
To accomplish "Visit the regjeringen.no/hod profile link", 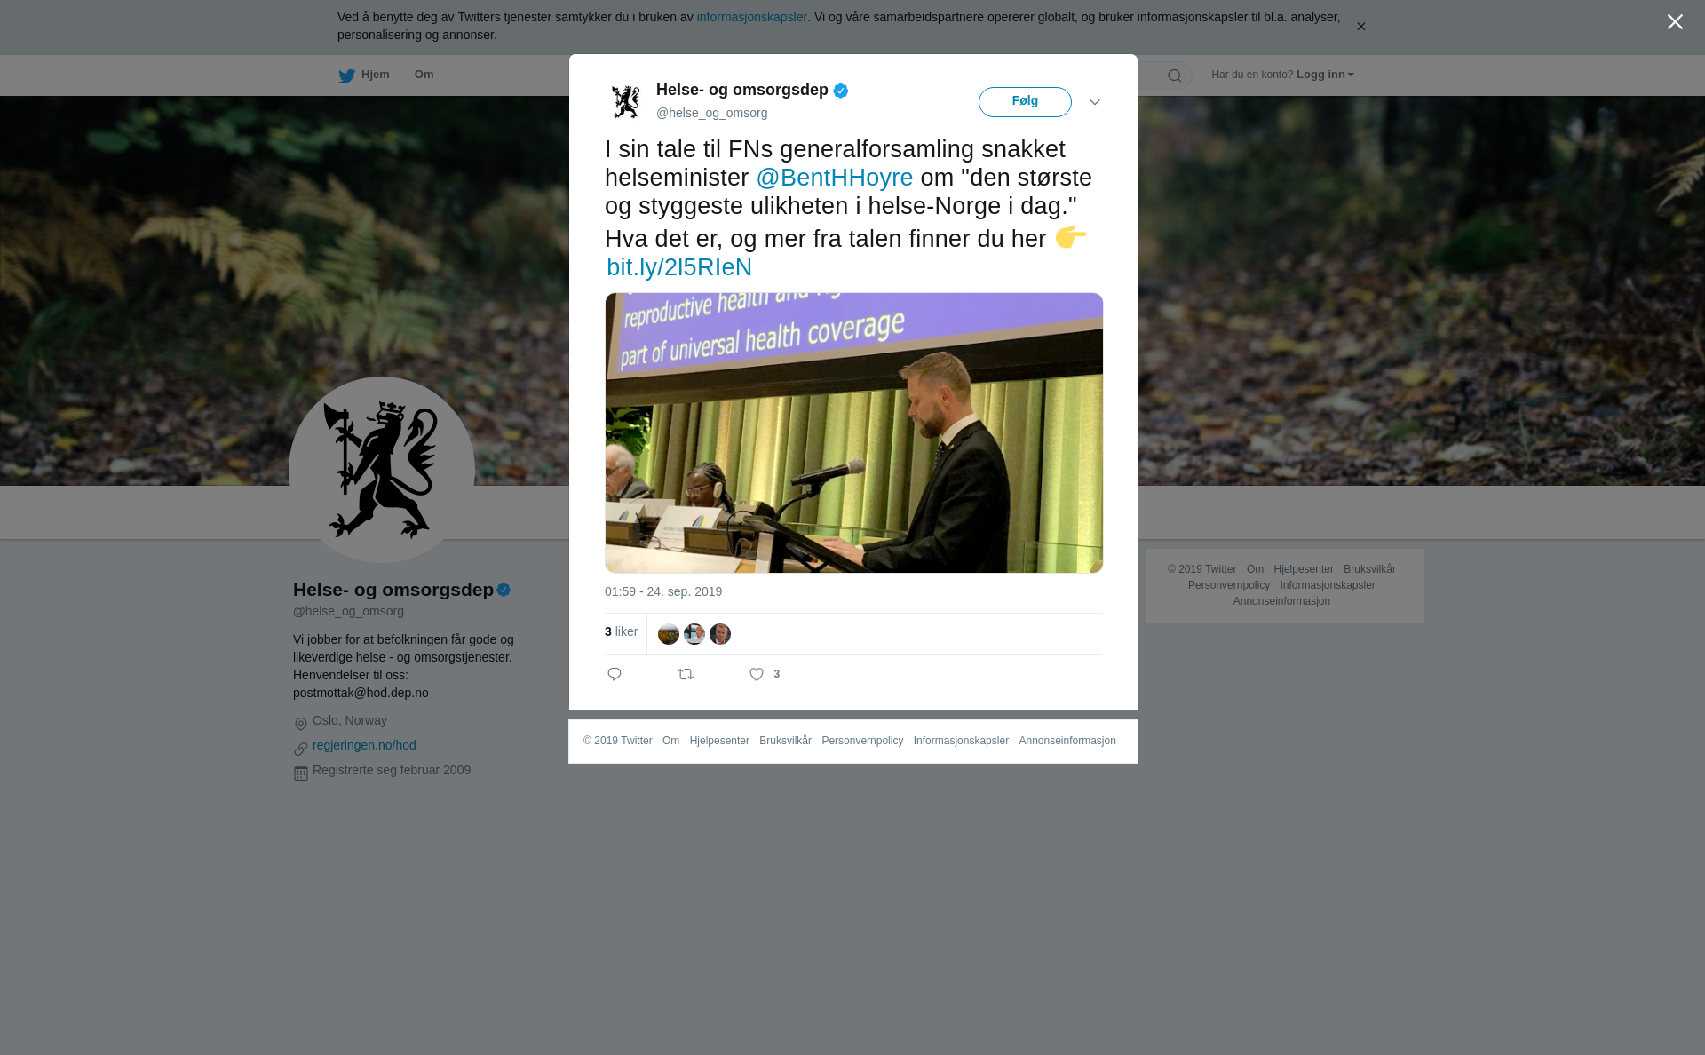I will (364, 745).
